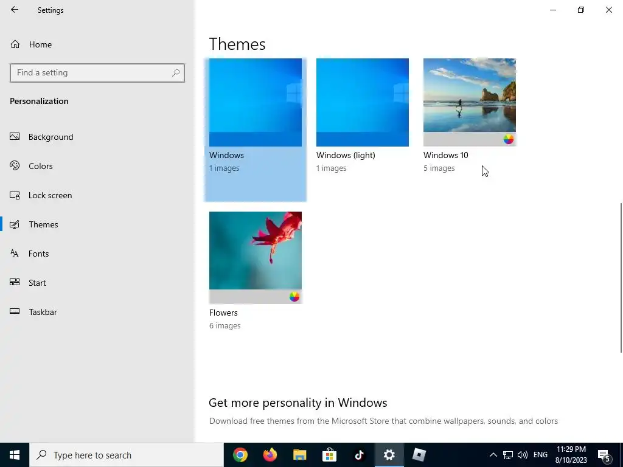Click the '6 images' text
The image size is (623, 467).
pos(225,326)
